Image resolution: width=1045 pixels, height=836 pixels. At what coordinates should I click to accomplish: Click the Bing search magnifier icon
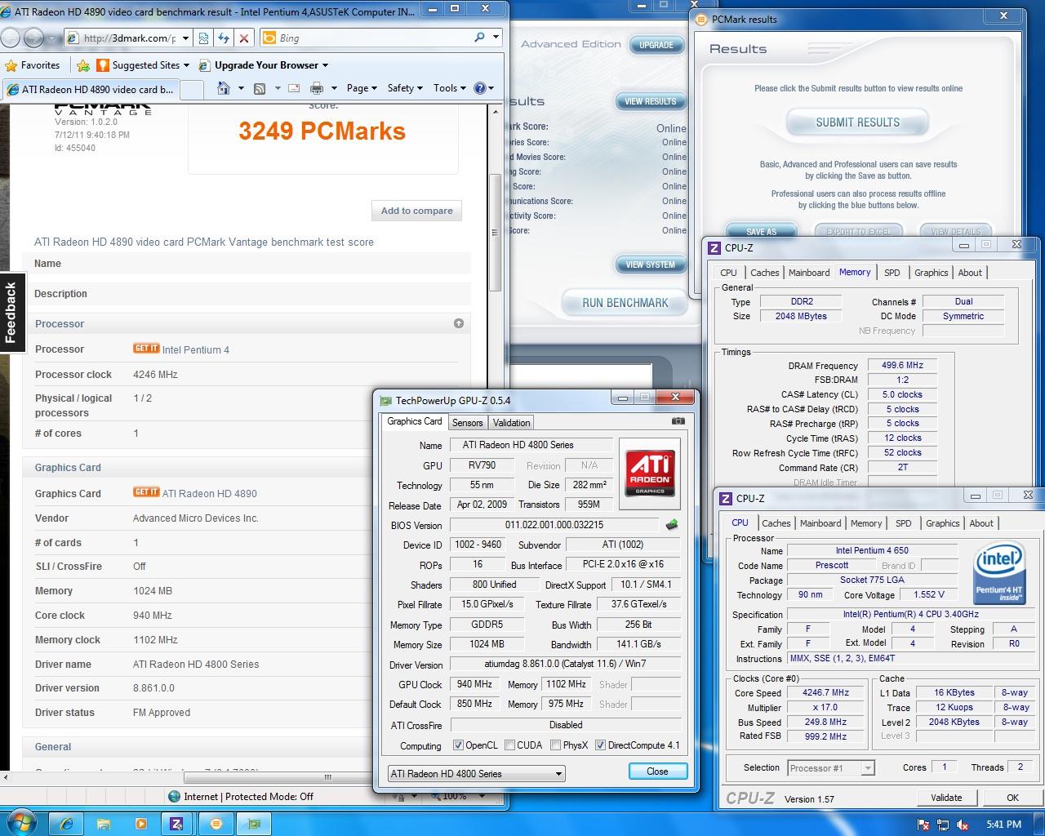(479, 38)
